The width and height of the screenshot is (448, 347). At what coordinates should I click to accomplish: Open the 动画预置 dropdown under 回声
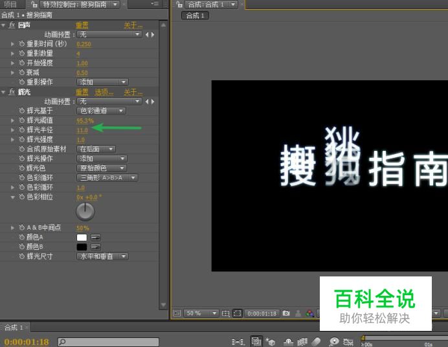click(109, 34)
